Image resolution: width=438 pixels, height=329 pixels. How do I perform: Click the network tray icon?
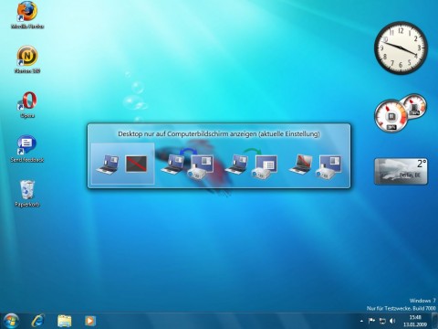pyautogui.click(x=382, y=321)
